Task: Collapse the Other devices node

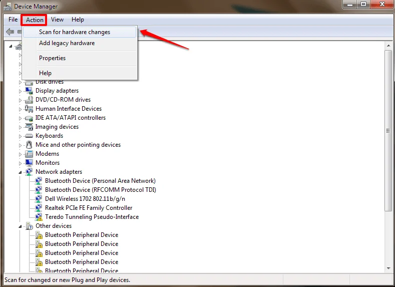Action: coord(20,226)
